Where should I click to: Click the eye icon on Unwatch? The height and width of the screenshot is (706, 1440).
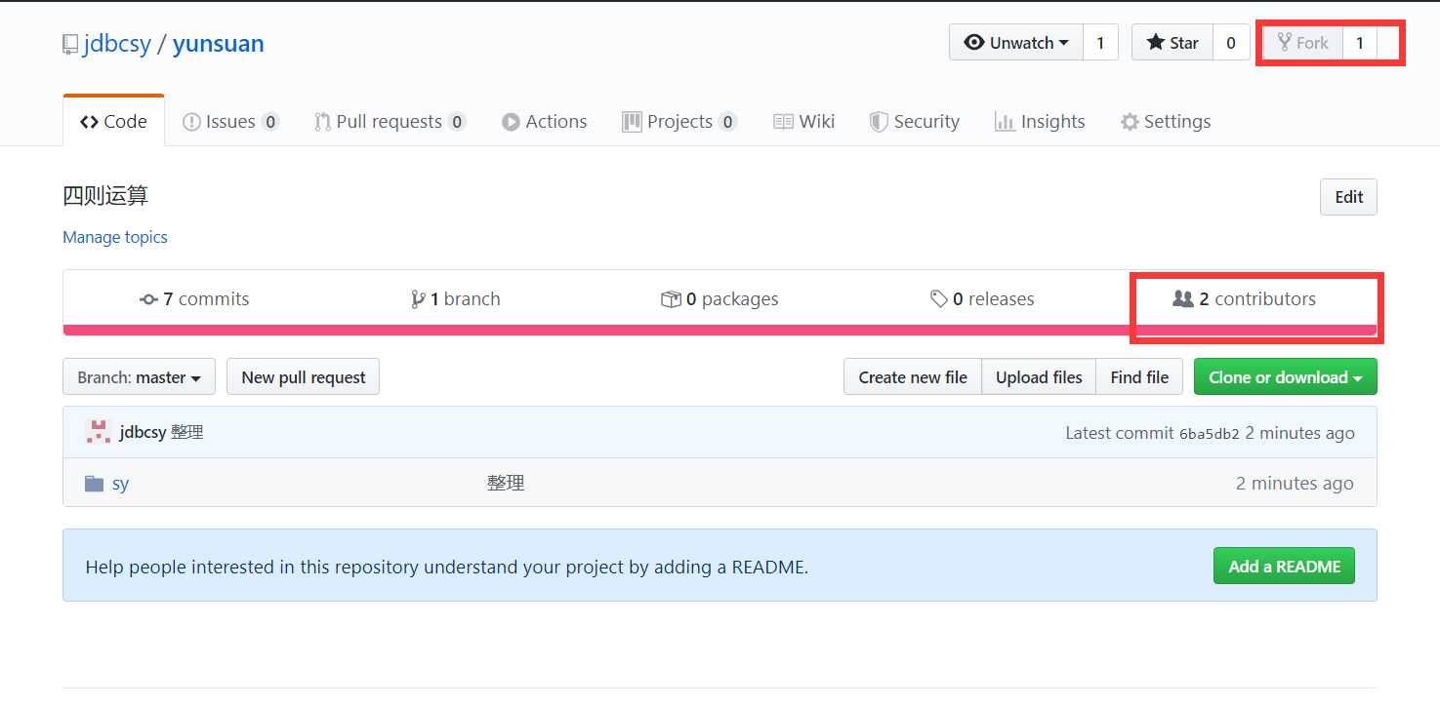click(x=973, y=43)
